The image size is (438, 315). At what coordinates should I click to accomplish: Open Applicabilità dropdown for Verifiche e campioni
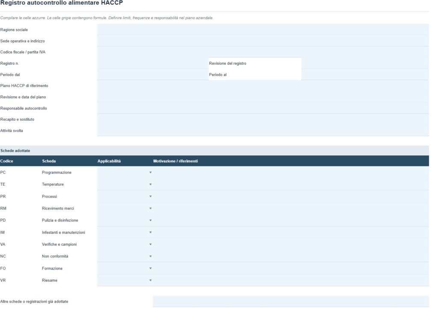[150, 244]
